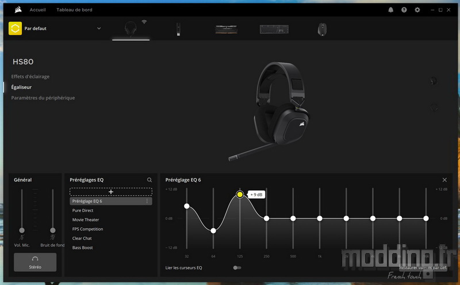
Task: Select the FPS Competition preset
Action: click(87, 229)
